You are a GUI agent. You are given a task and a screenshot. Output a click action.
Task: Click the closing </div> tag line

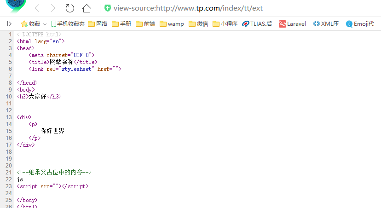[26, 145]
